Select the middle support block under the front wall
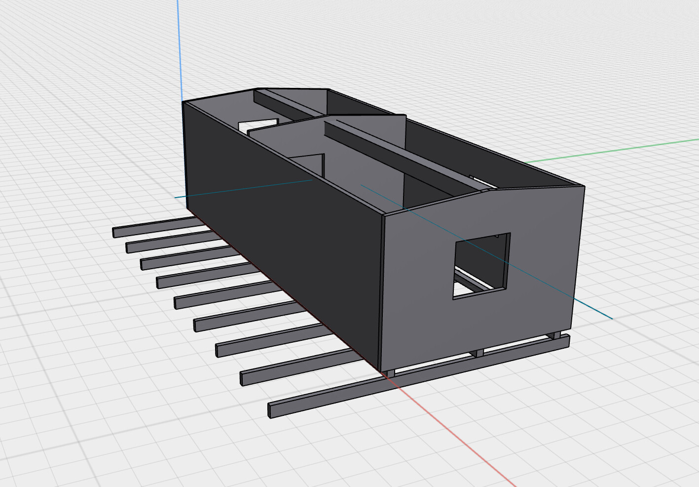This screenshot has height=487, width=699. click(x=477, y=353)
